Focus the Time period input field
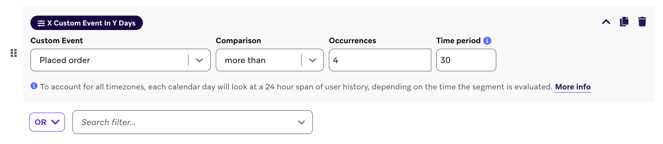This screenshot has height=144, width=663. 466,60
